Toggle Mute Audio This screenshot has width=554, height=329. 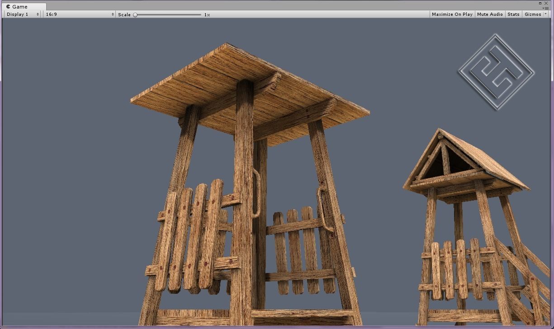click(490, 14)
